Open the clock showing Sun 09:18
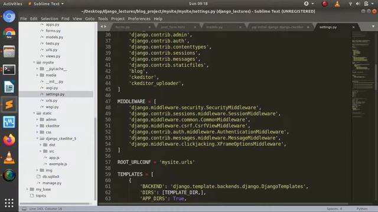 click(198, 4)
